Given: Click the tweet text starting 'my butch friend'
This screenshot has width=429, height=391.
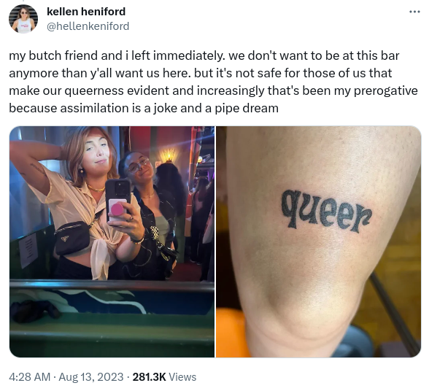Looking at the screenshot, I should pos(213,82).
